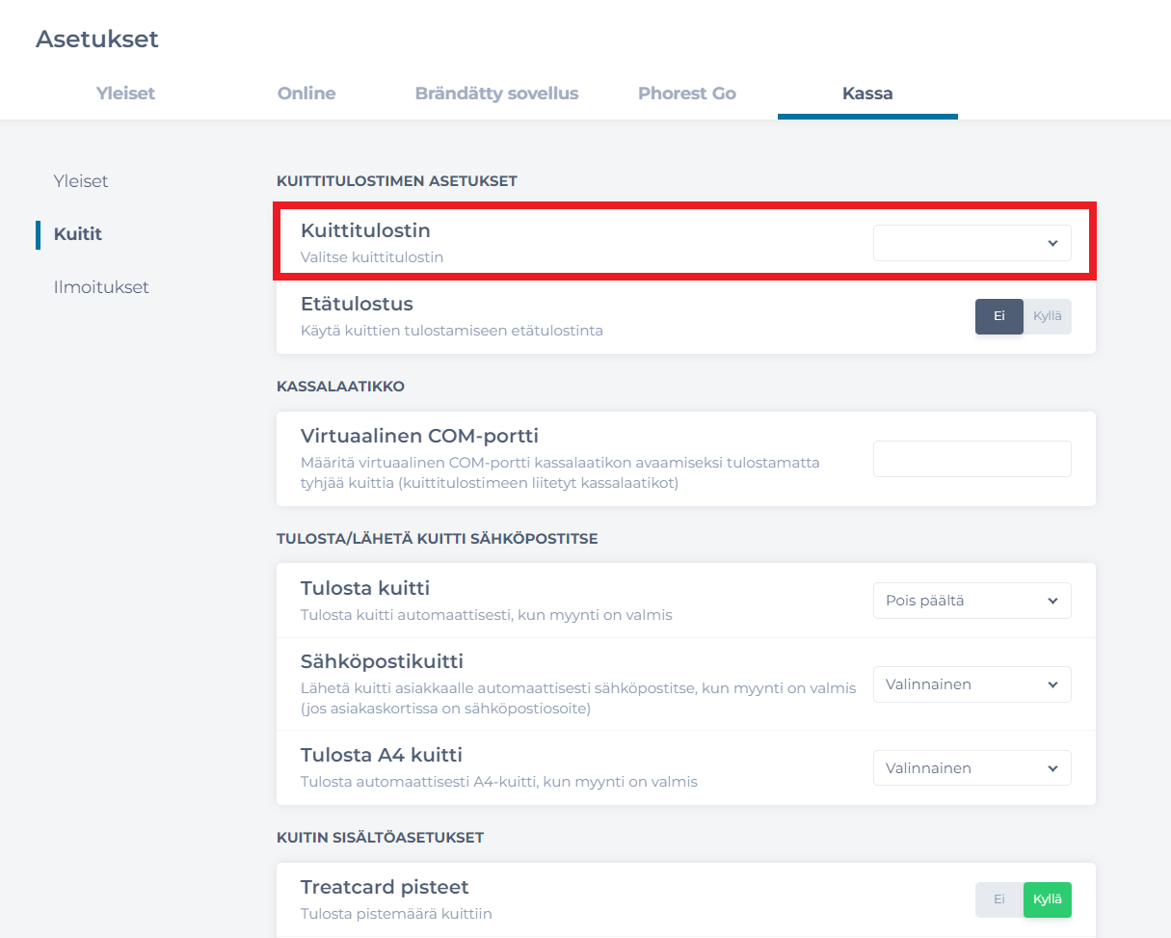Go to the Brändätty sovellus tab
This screenshot has width=1171, height=938.
(x=496, y=94)
